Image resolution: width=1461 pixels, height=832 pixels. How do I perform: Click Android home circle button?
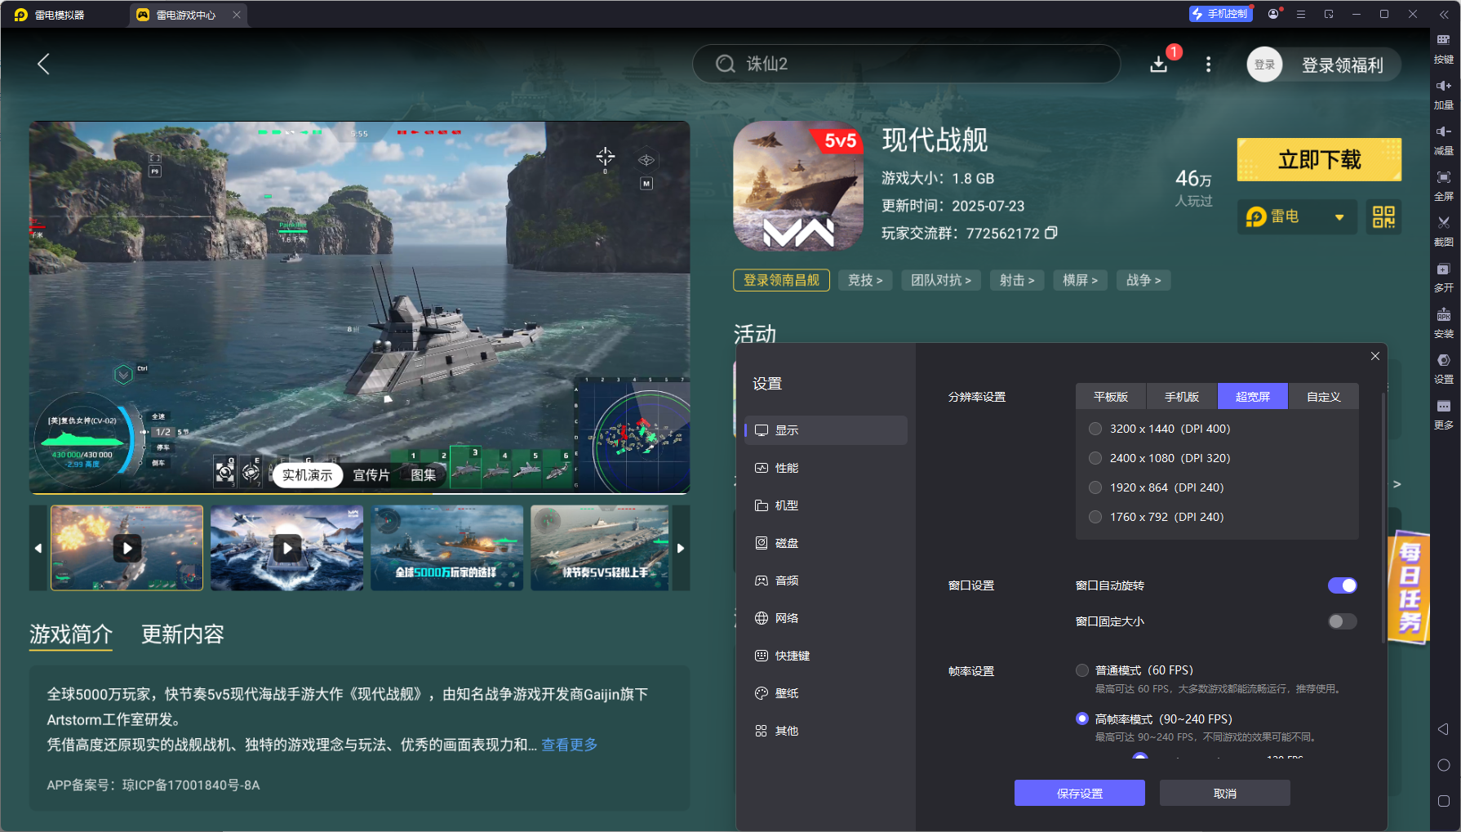point(1443,765)
